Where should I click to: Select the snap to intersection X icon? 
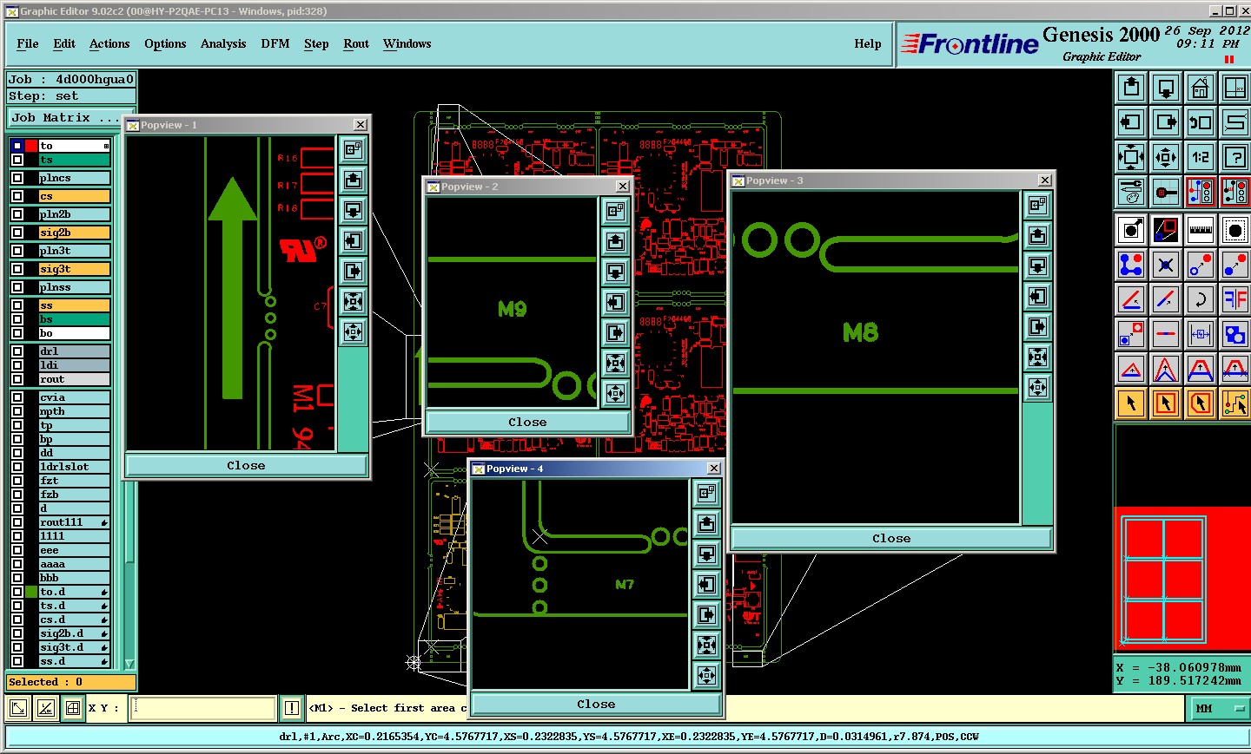coord(1166,265)
